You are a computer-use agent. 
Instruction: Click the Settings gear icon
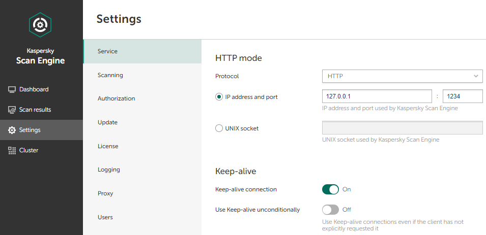tap(12, 130)
